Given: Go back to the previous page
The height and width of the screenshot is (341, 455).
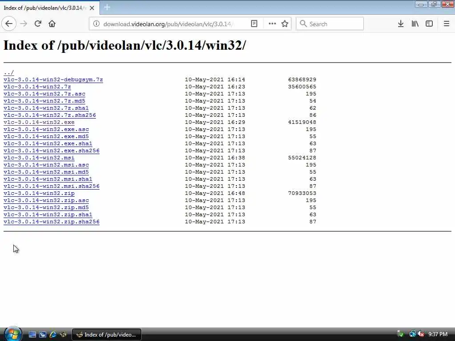Looking at the screenshot, I should tap(9, 24).
